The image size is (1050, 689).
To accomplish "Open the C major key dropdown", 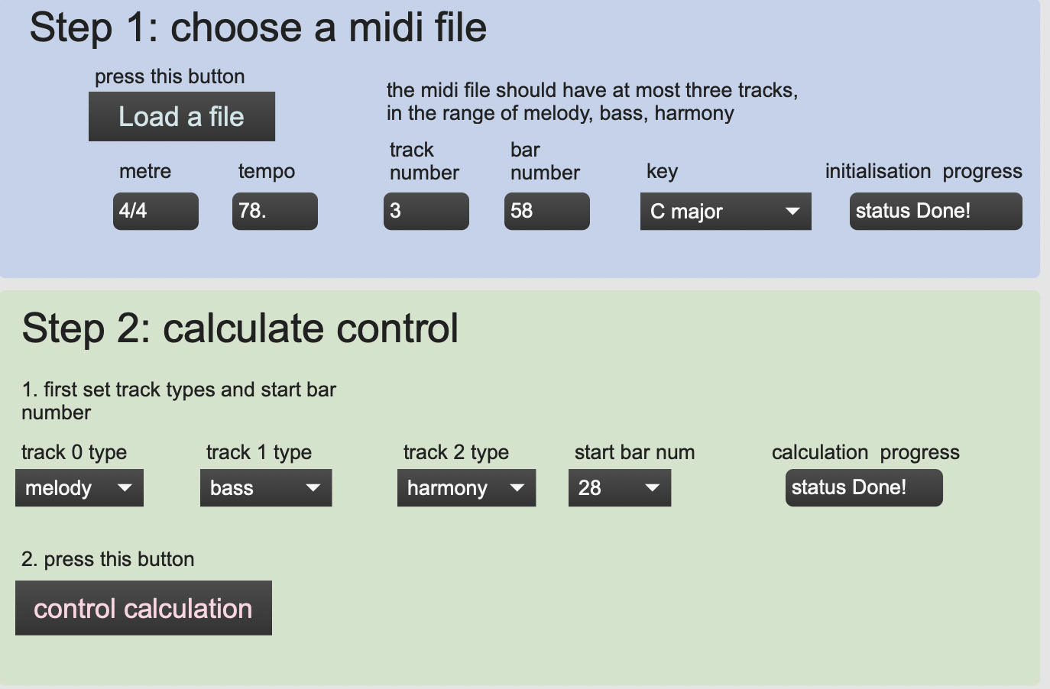I will tap(726, 212).
